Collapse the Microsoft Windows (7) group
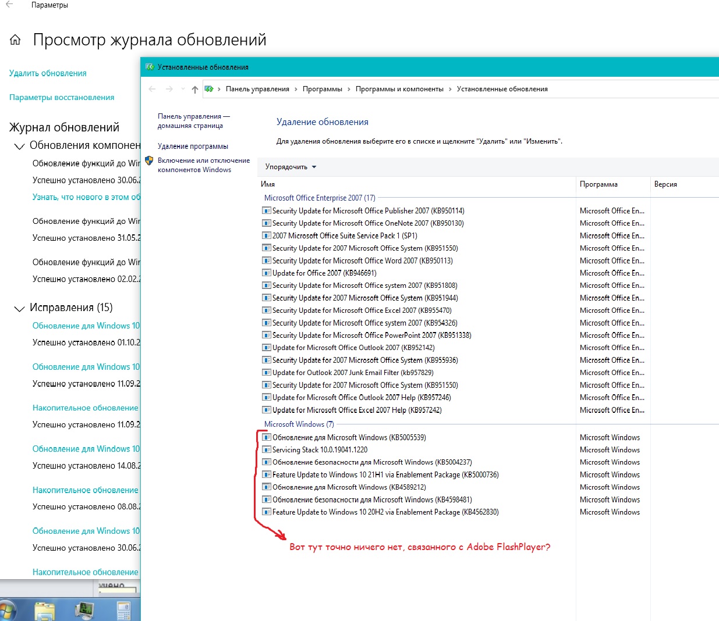Screen dimensions: 719x621 click(299, 424)
